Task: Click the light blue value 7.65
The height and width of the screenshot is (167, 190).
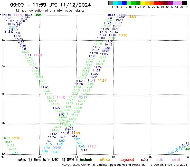Action: point(81,146)
